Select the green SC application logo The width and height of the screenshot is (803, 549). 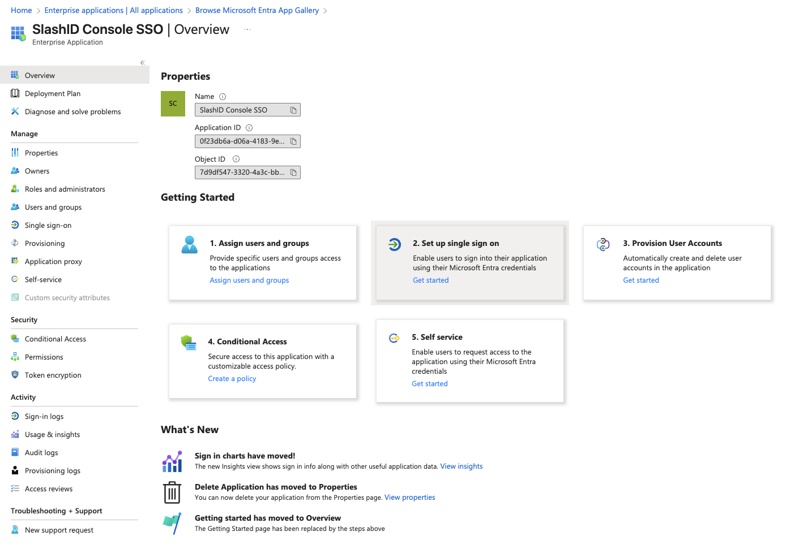(x=173, y=103)
